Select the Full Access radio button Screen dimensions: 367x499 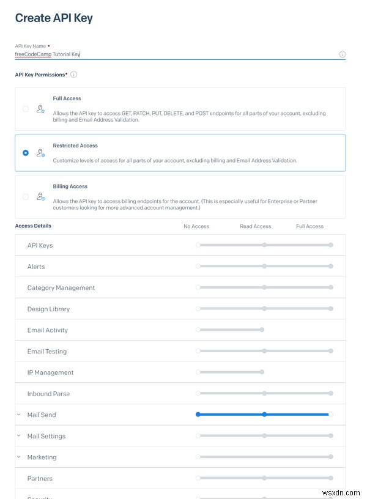pos(25,108)
